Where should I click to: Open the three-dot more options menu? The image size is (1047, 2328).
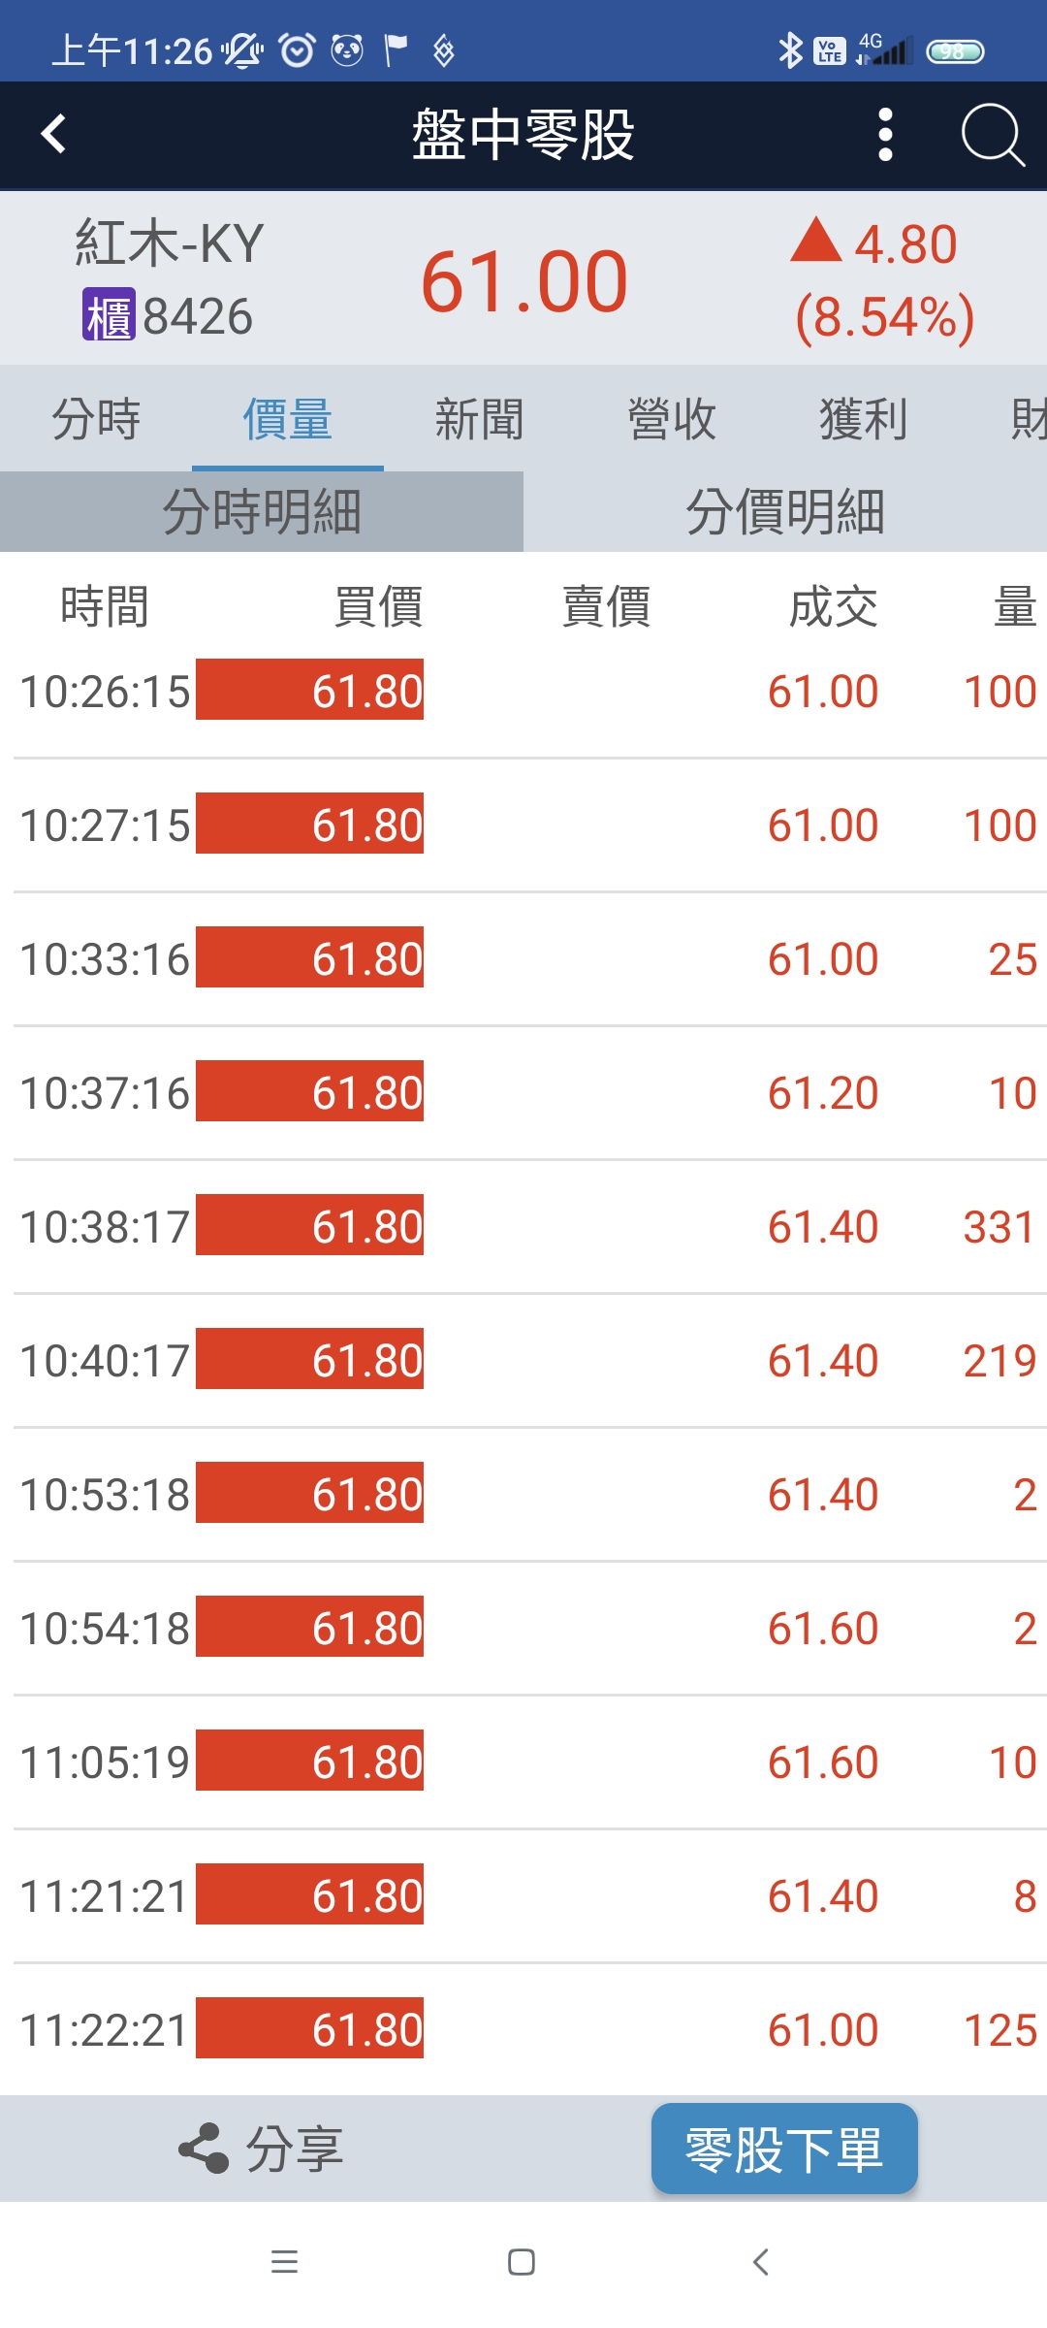[x=884, y=134]
